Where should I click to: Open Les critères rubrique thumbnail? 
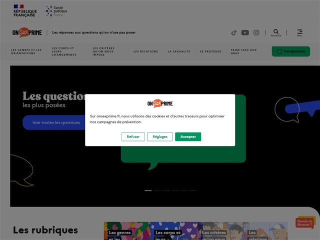pyautogui.click(x=219, y=231)
